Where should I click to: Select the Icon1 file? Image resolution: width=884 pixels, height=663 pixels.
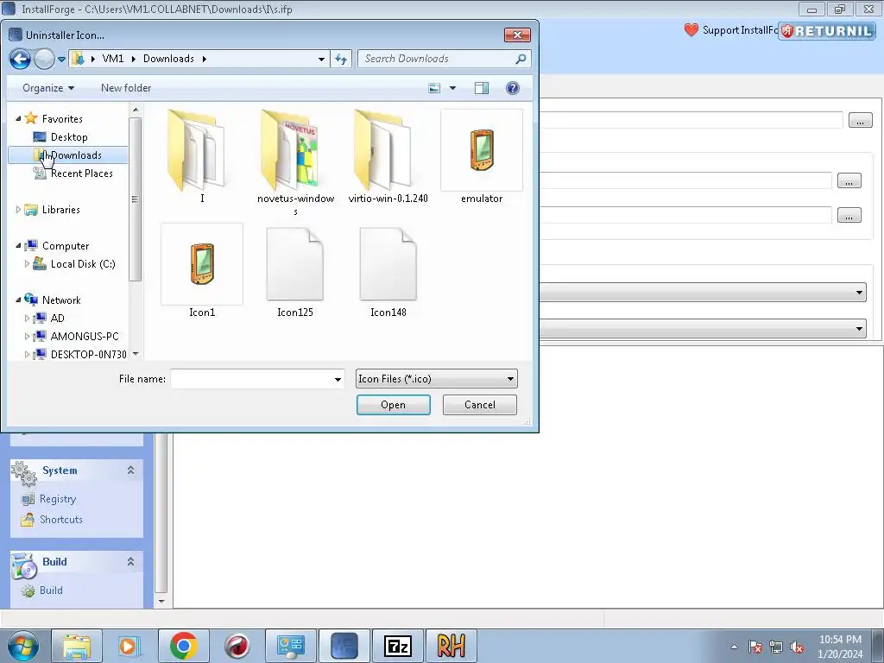click(x=202, y=271)
